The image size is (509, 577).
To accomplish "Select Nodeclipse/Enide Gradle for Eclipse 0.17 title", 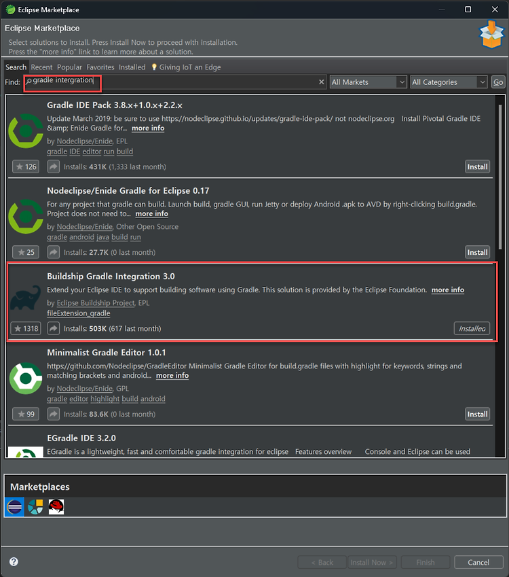I will pyautogui.click(x=128, y=190).
